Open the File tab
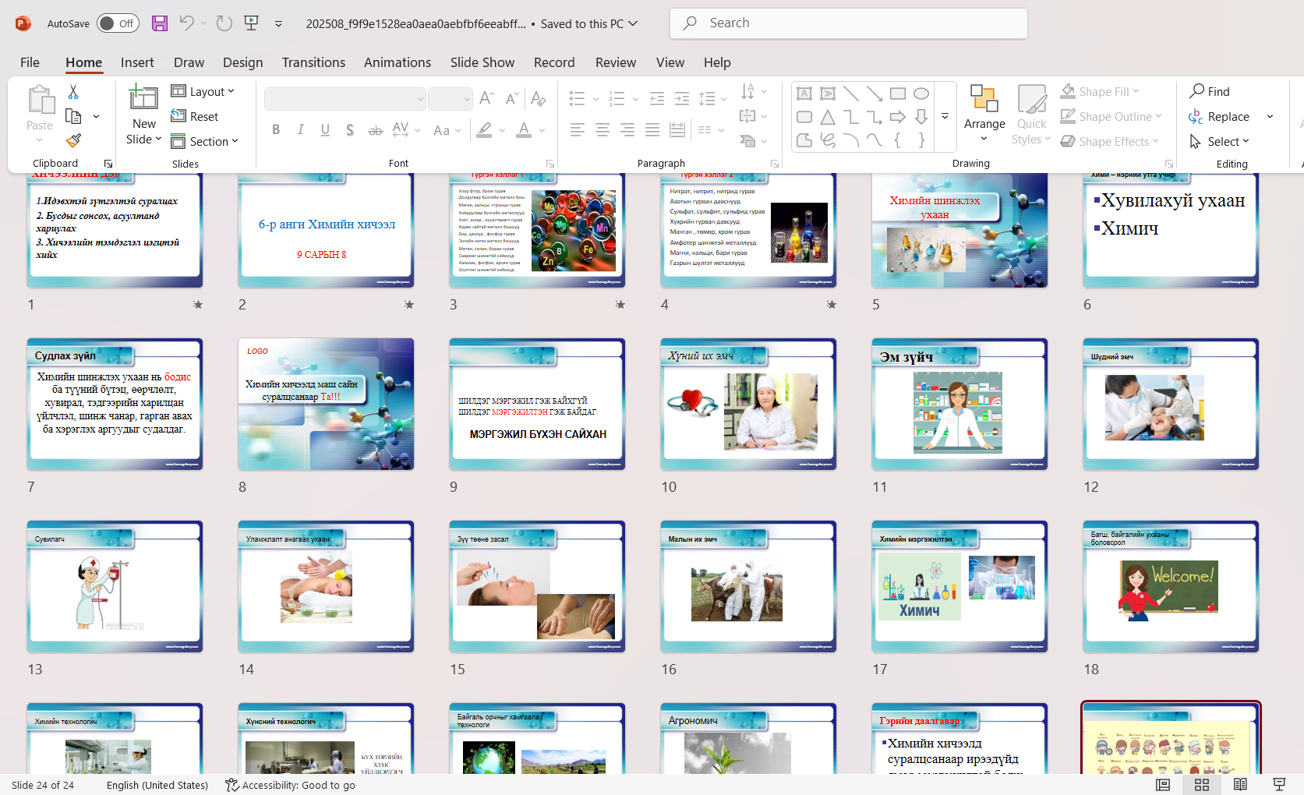 pyautogui.click(x=30, y=62)
